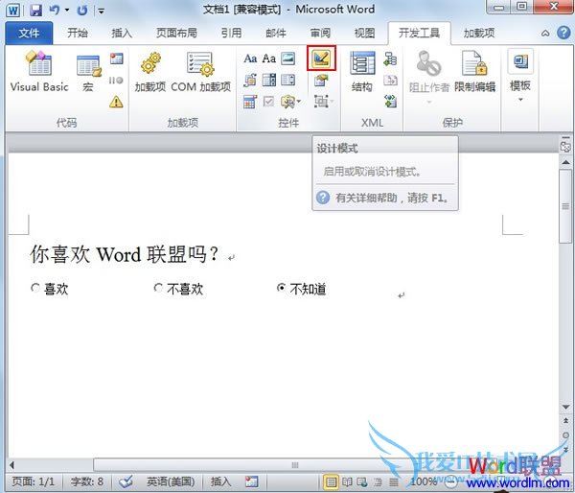Switch to Print Layout view
Viewport: 575px width, 493px height.
(x=331, y=481)
